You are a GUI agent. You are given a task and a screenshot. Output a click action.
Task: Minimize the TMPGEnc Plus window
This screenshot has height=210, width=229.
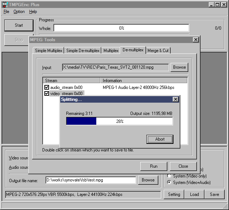click(x=212, y=5)
